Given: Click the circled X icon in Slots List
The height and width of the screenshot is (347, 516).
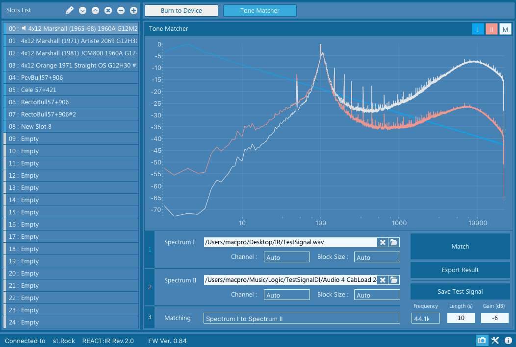Looking at the screenshot, I should pyautogui.click(x=108, y=10).
